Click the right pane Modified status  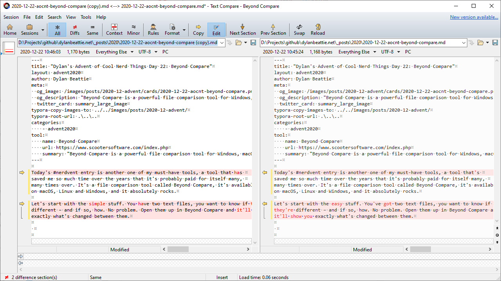(362, 250)
